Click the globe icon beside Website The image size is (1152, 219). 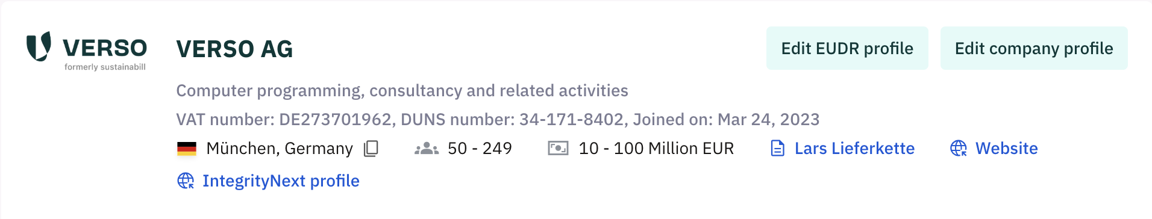pos(958,149)
